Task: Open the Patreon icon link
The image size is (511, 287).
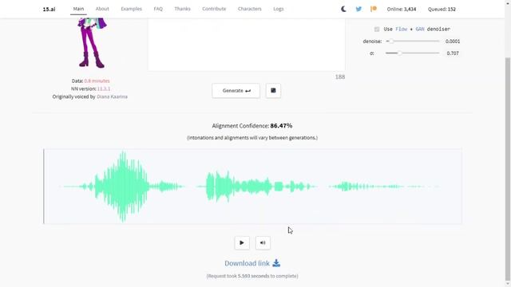Action: pos(374,9)
